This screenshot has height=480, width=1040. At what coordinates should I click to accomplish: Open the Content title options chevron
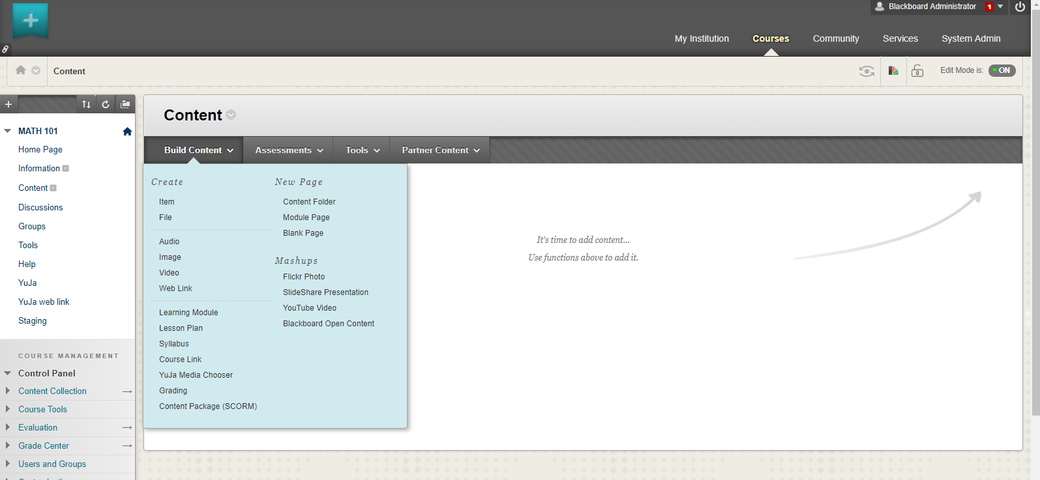coord(231,115)
